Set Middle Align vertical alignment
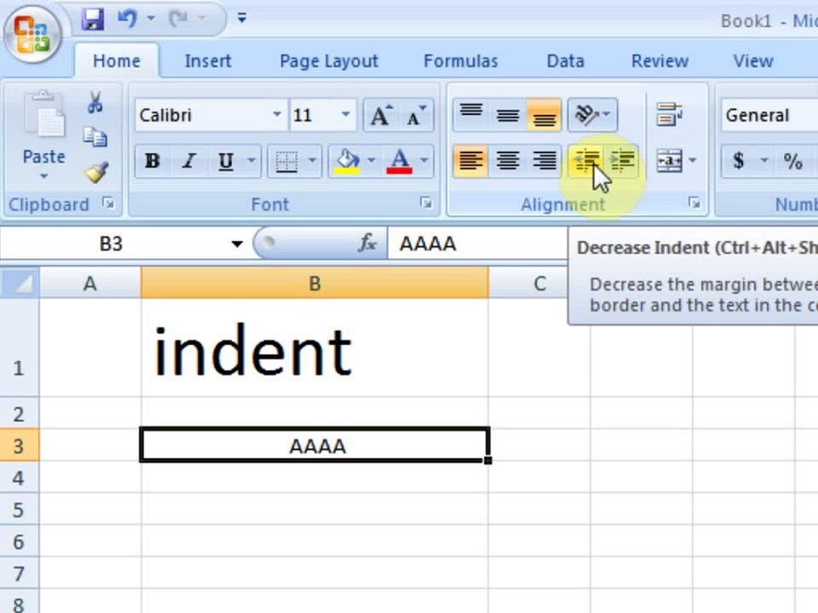Viewport: 818px width, 613px height. (x=508, y=114)
